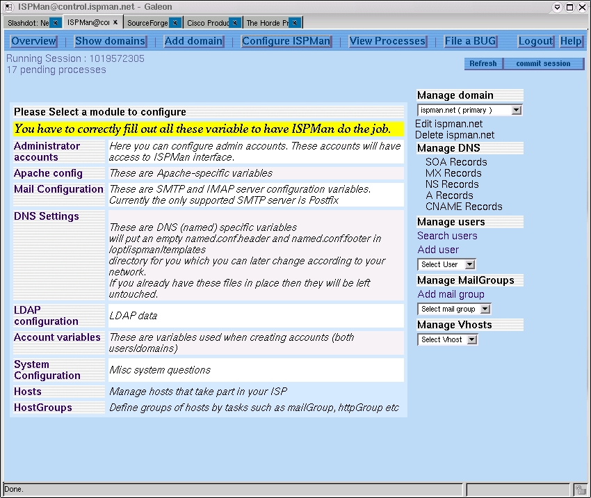Image resolution: width=591 pixels, height=498 pixels.
Task: Switch to the SourceForge tab
Action: tap(147, 23)
